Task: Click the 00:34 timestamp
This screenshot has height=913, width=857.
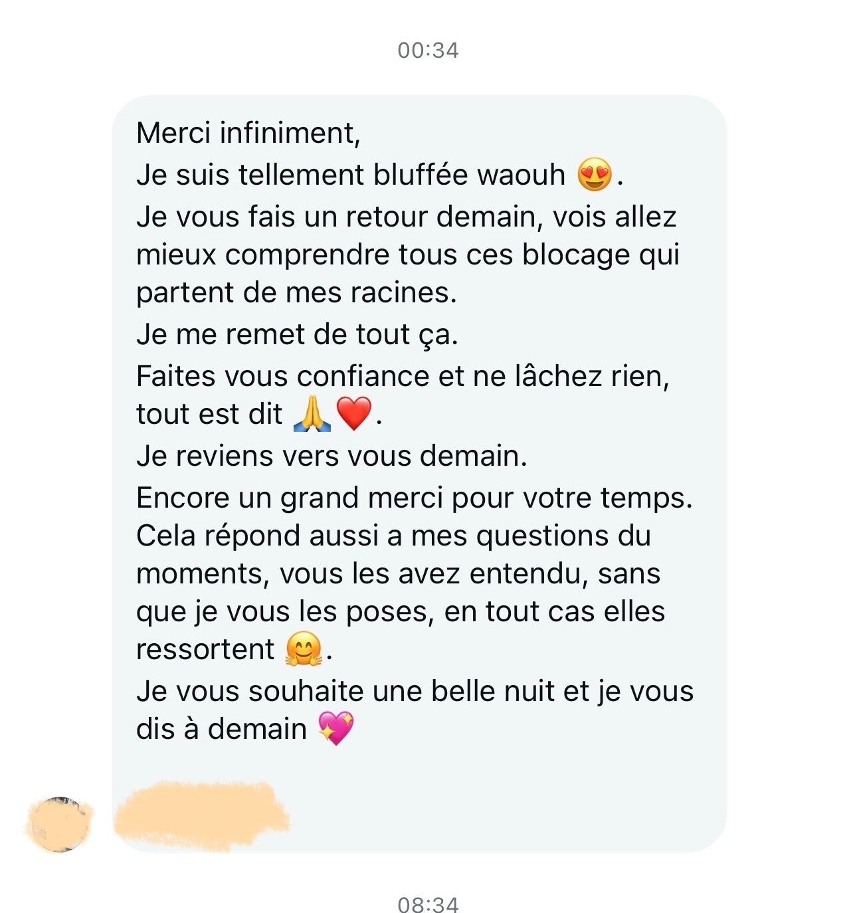Action: (428, 51)
